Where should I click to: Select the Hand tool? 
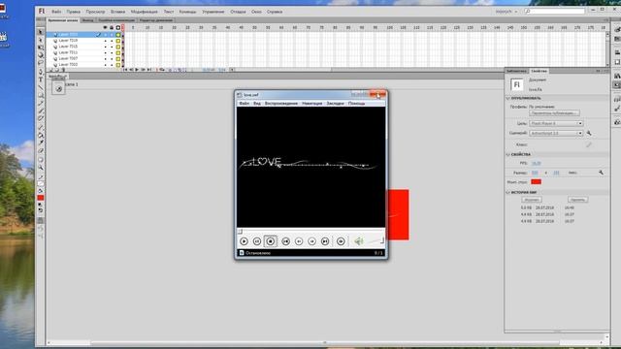point(41,160)
